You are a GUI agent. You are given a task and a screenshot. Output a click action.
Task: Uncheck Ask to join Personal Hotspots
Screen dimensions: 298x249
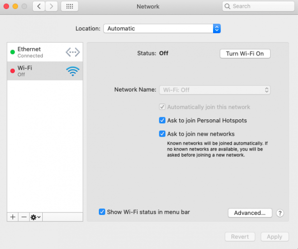[162, 120]
